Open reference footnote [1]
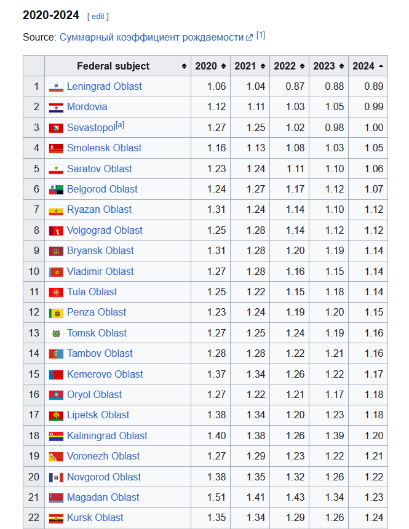The height and width of the screenshot is (529, 409). tap(261, 35)
